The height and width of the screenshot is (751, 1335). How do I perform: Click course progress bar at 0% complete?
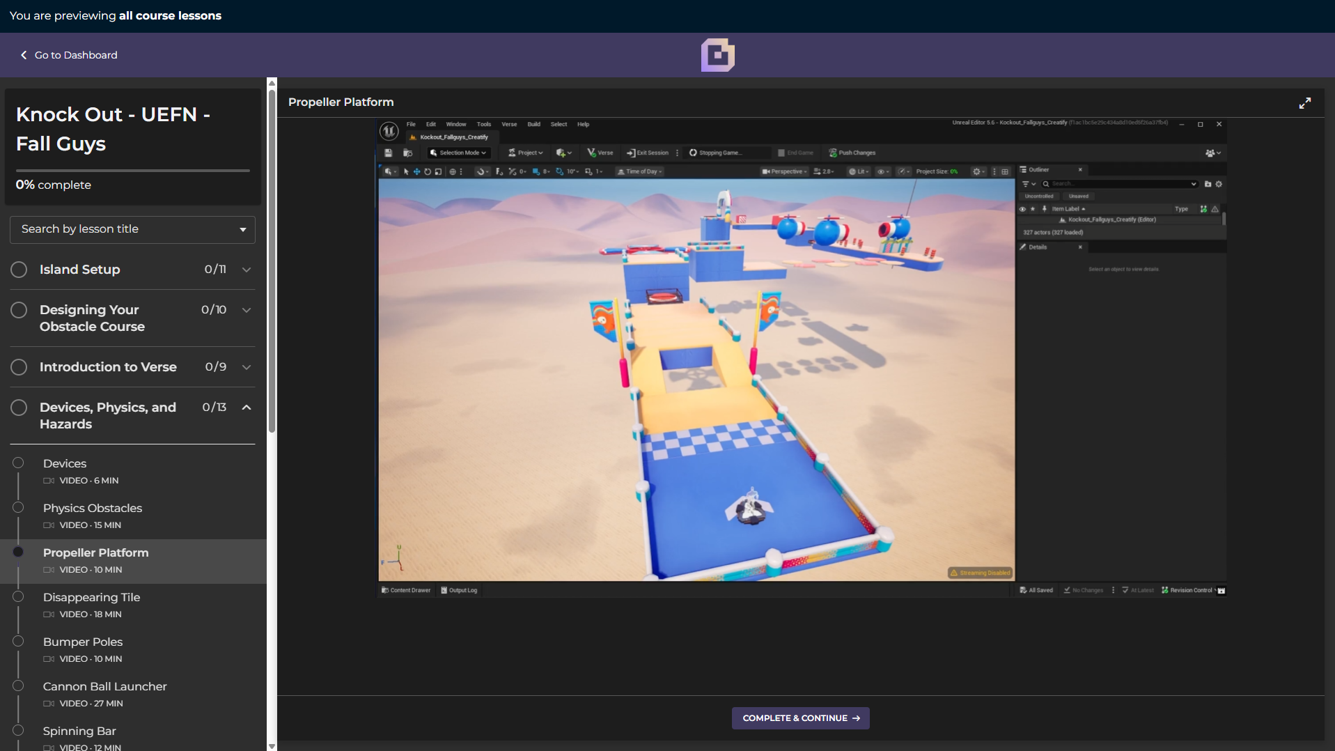pos(132,170)
